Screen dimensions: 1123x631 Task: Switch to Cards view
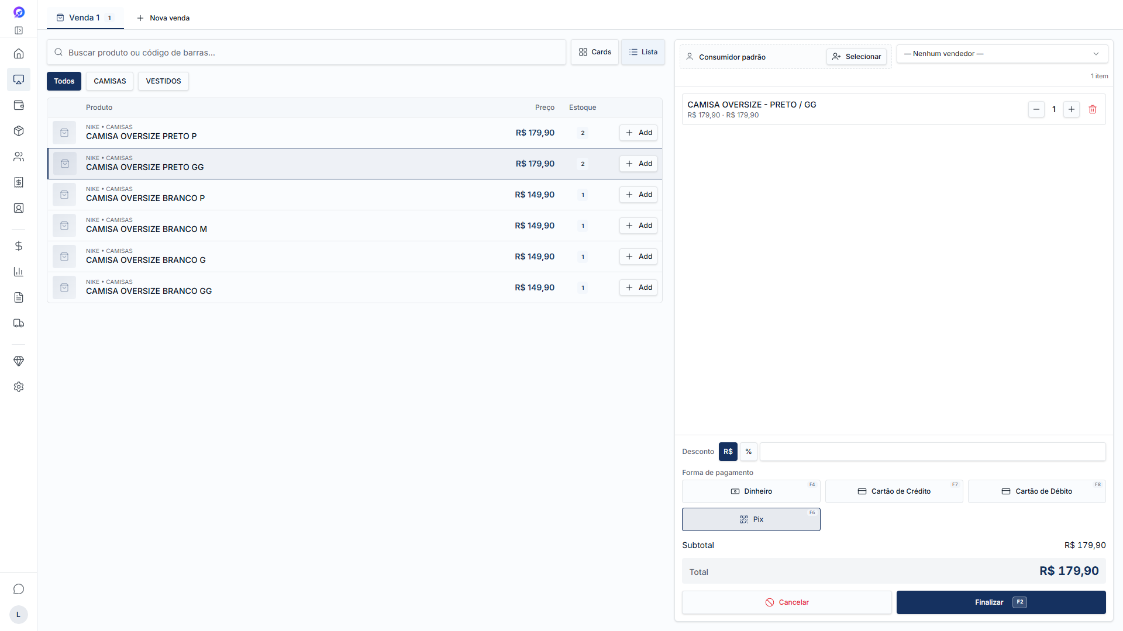coord(595,52)
